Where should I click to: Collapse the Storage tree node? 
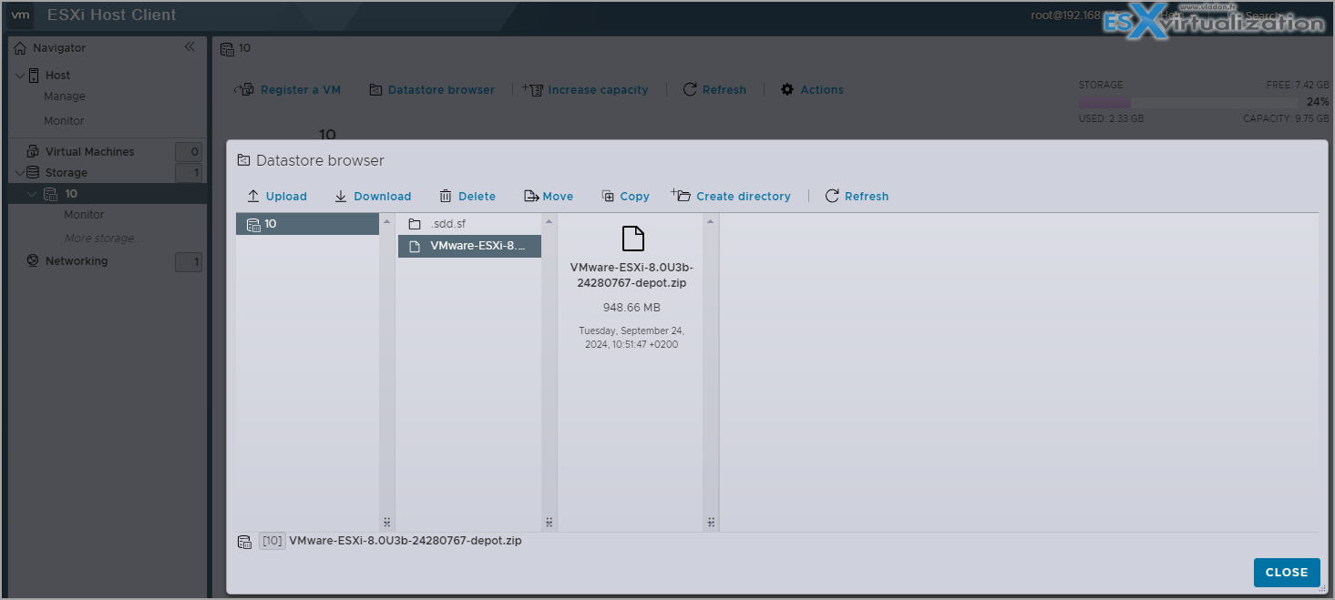coord(20,173)
